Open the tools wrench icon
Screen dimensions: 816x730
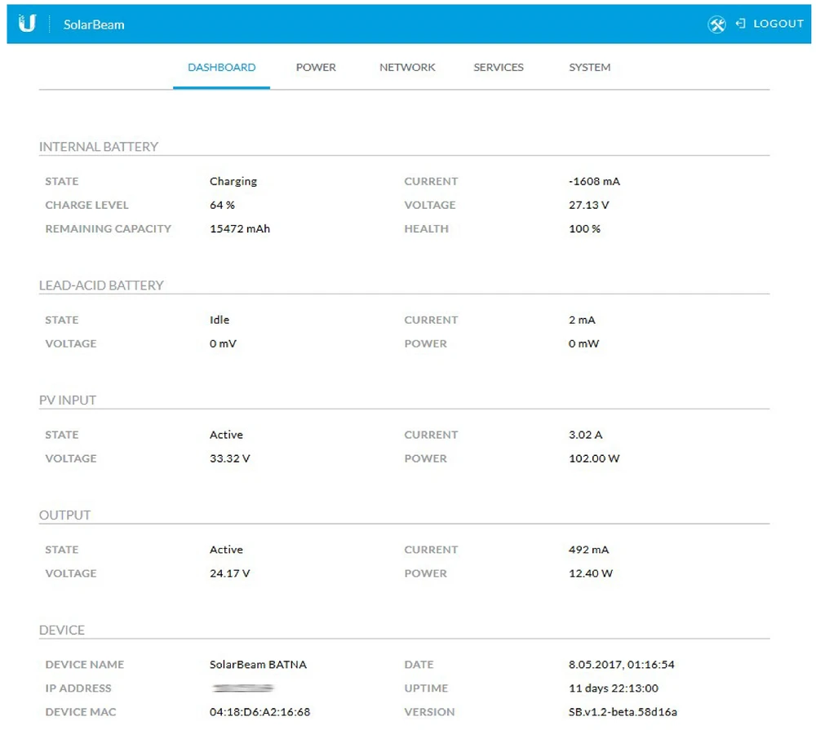pos(716,24)
